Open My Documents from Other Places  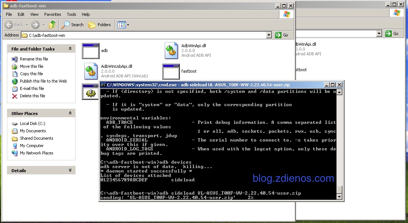coord(33,131)
